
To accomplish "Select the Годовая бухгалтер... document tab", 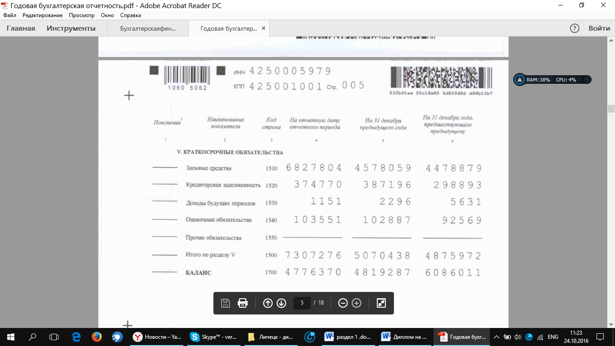I will (x=229, y=28).
